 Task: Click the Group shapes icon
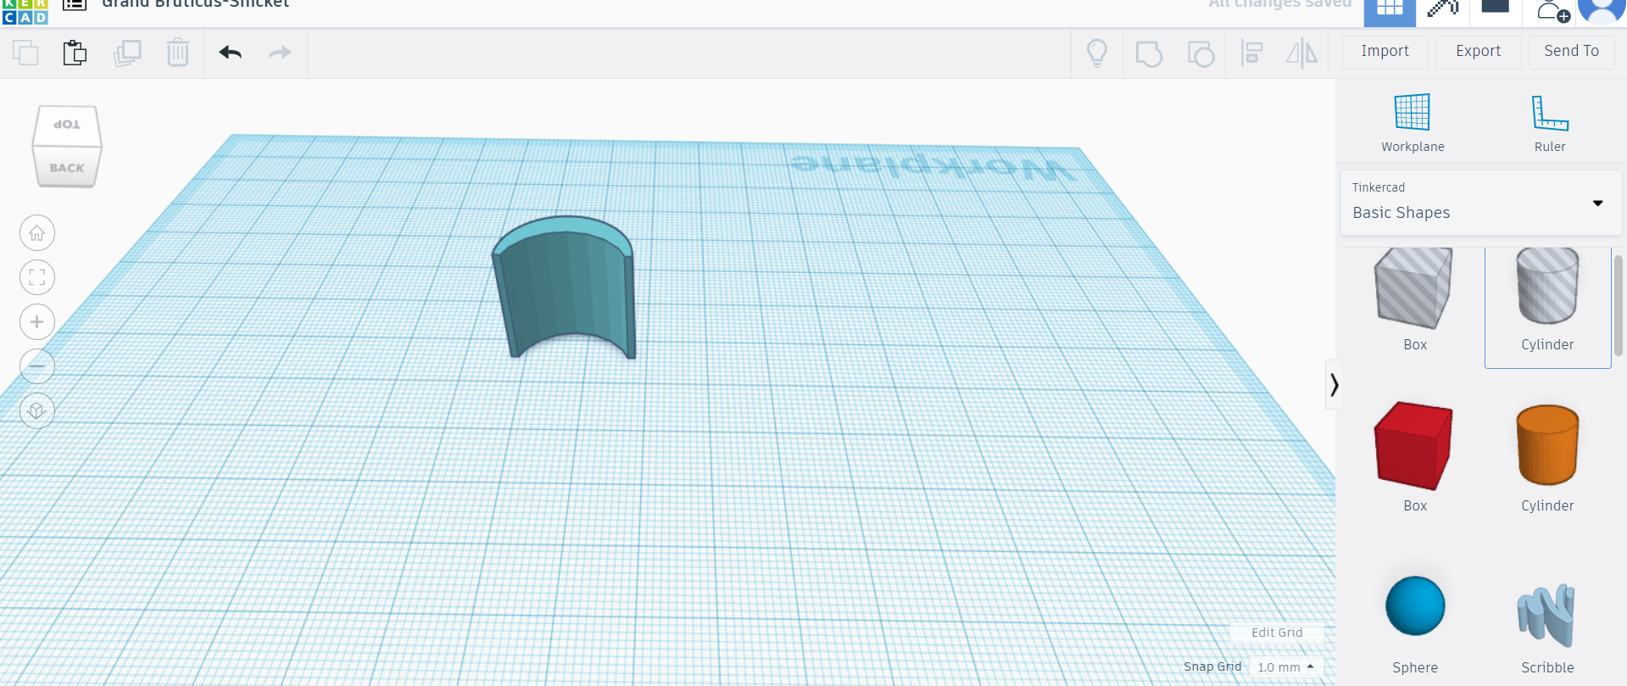(x=1149, y=53)
